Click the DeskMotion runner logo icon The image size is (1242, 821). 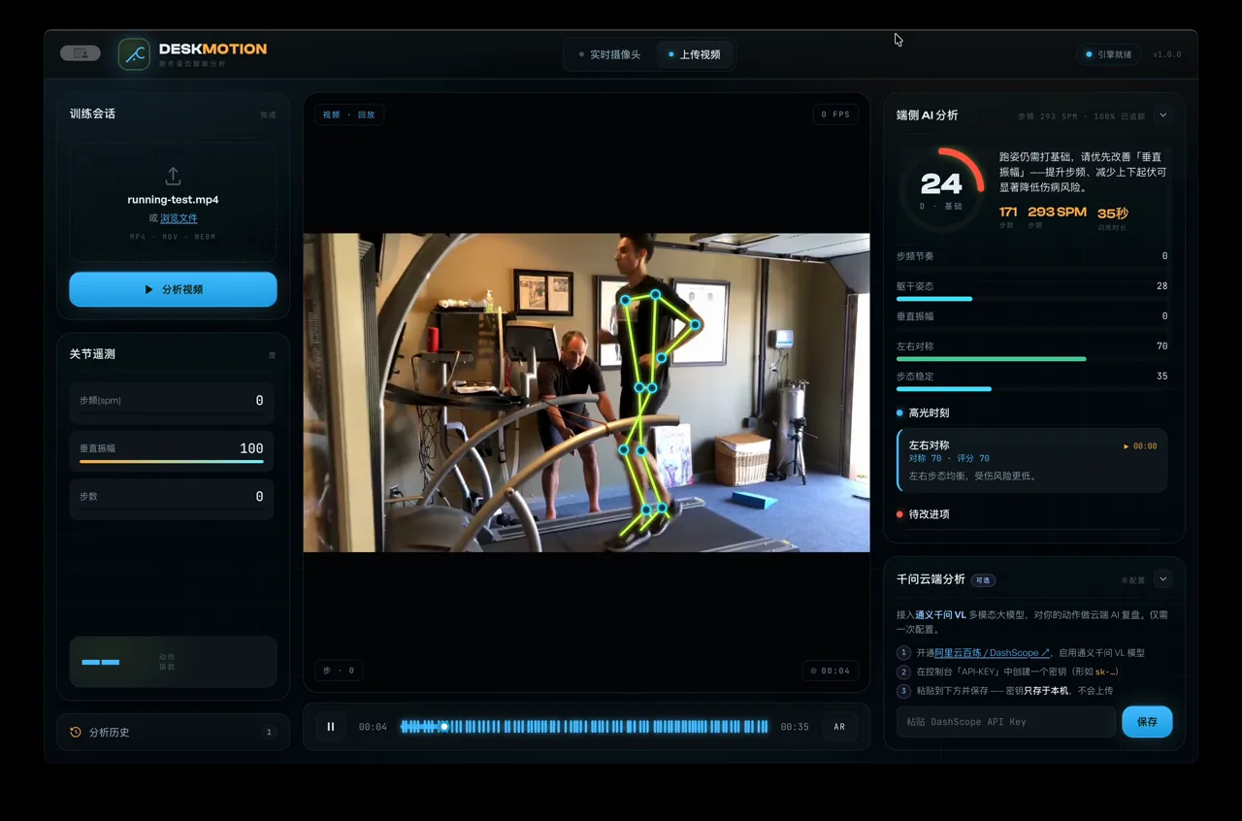click(134, 54)
